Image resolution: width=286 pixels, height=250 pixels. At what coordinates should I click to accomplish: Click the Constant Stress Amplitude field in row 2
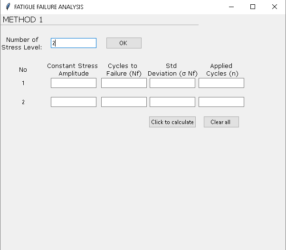pos(74,102)
